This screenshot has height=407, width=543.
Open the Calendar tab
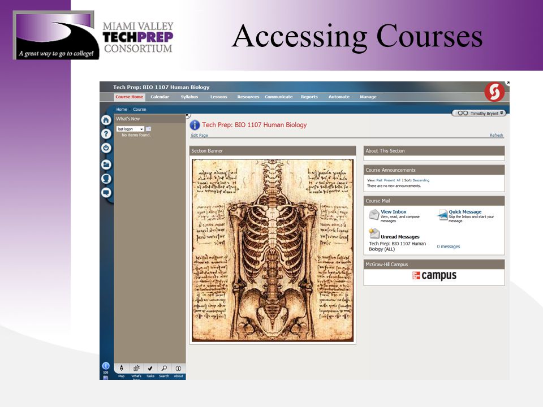pos(160,97)
